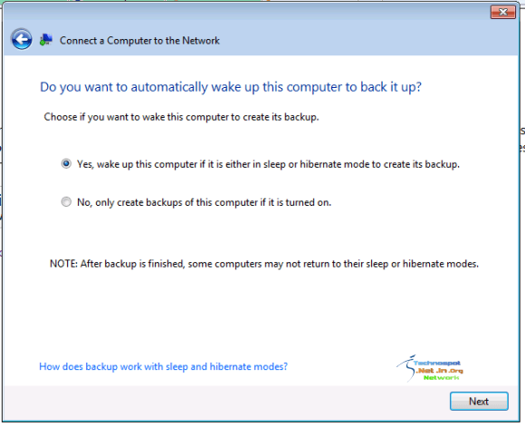The height and width of the screenshot is (427, 525).
Task: Select the No only create backups radio button
Action: tap(66, 202)
